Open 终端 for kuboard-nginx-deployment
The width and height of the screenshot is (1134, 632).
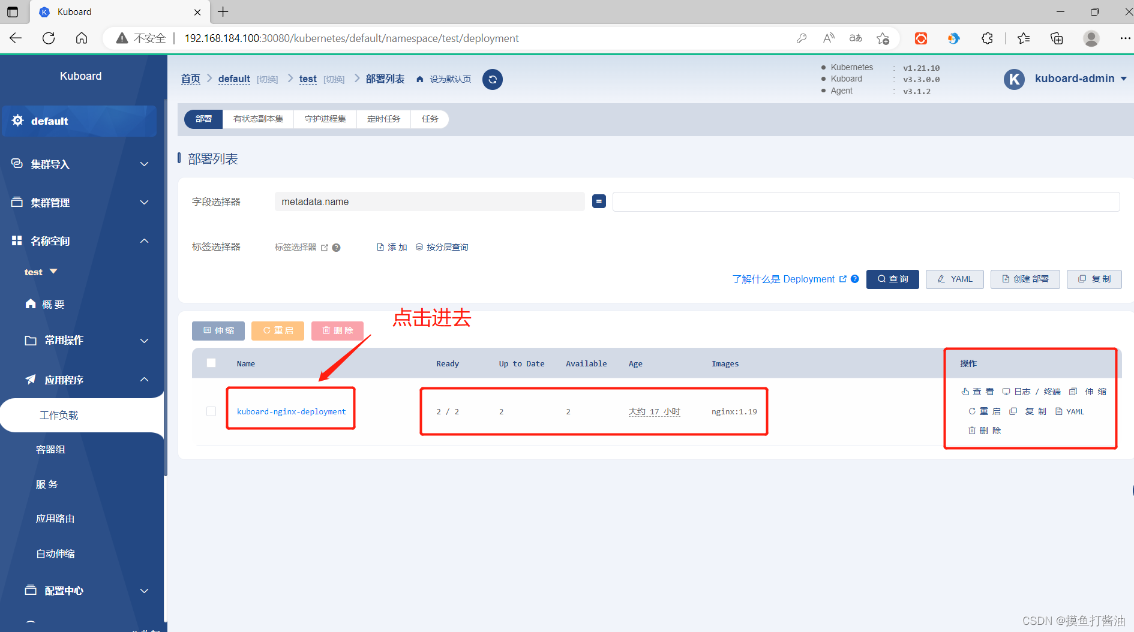click(x=1052, y=392)
